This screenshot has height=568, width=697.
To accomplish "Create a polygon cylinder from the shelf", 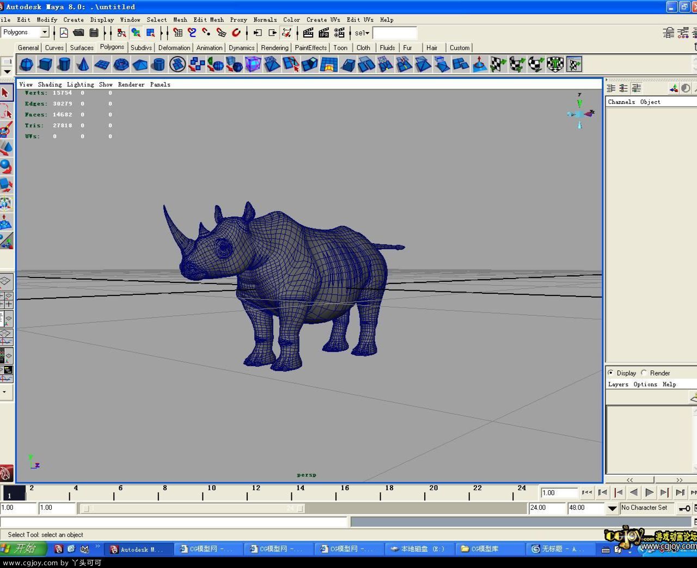I will (x=64, y=65).
